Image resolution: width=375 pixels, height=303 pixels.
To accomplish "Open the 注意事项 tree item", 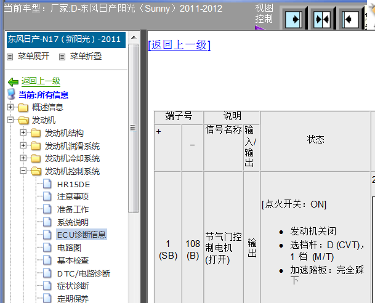I will 73,196.
